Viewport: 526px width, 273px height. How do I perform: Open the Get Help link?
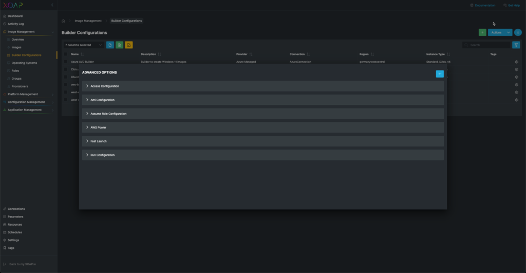tap(512, 5)
